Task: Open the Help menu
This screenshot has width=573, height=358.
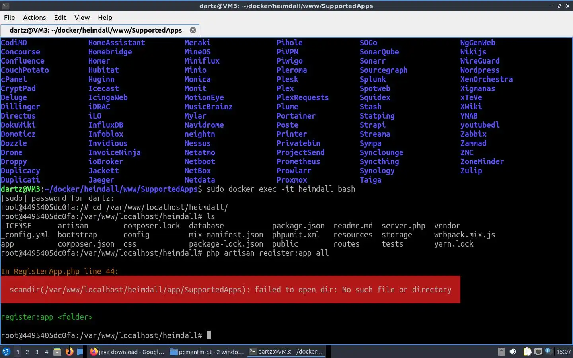Action: (105, 18)
